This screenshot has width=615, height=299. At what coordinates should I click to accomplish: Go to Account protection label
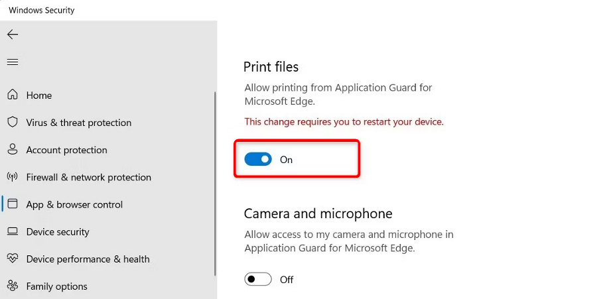coord(66,150)
